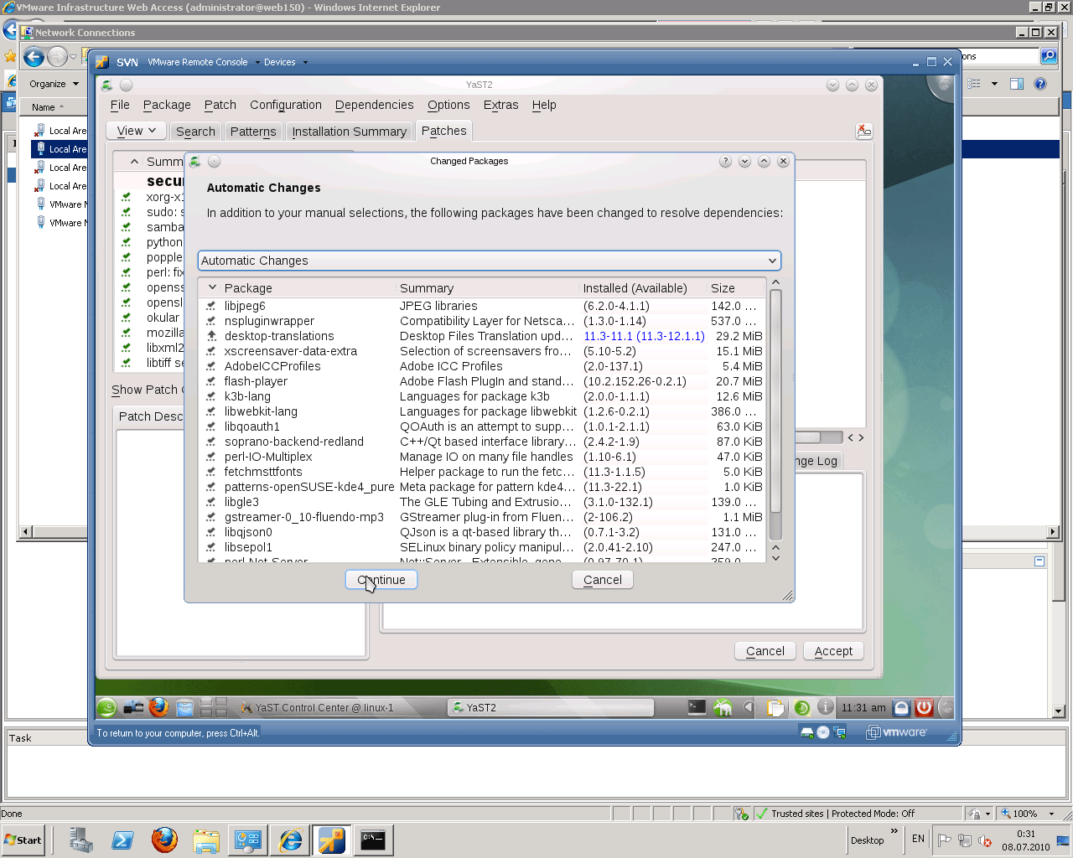Collapse the Package column tree arrow
Image resolution: width=1073 pixels, height=858 pixels.
click(212, 287)
